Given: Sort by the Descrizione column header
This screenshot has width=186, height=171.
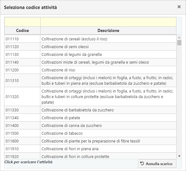Looking at the screenshot, I should pos(108,30).
